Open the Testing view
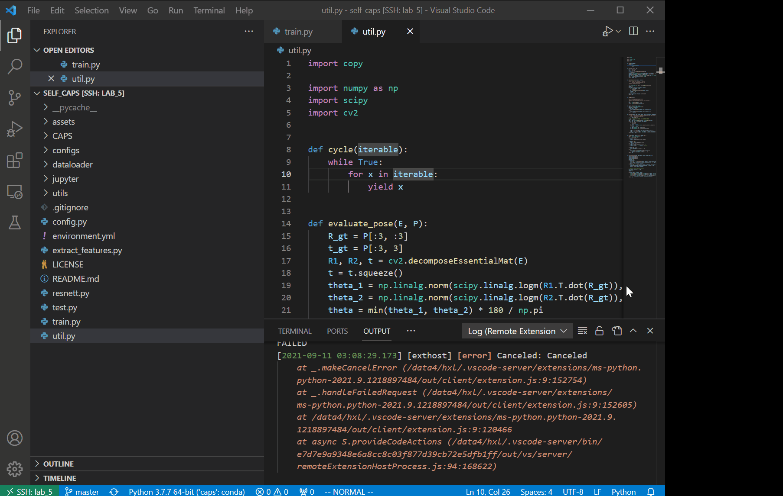Screen dimensions: 783x496 pyautogui.click(x=15, y=223)
